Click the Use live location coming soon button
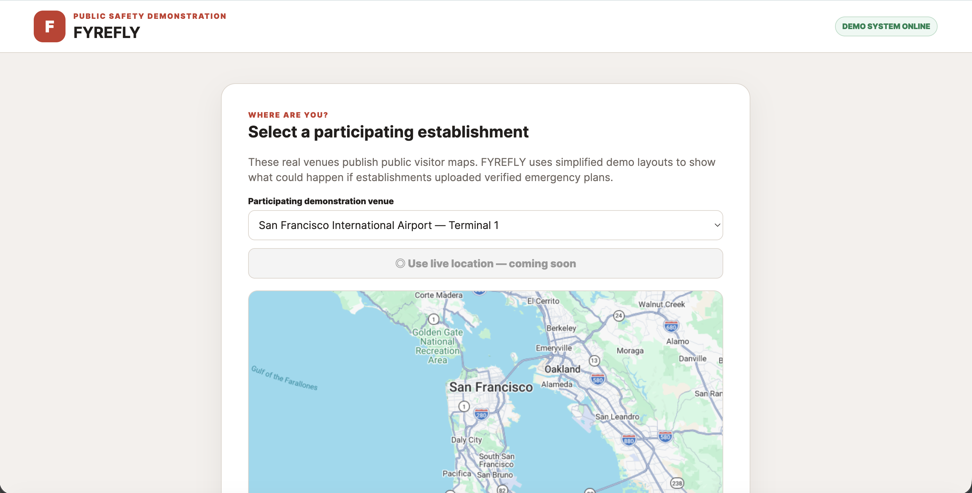Viewport: 972px width, 493px height. 485,263
